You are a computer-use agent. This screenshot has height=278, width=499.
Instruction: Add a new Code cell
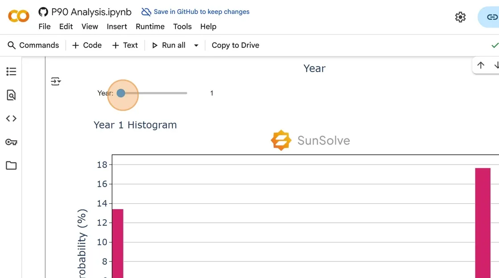(x=87, y=45)
